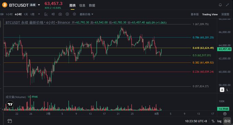
Task: Click the collapse fullscreen arrows icon
Action: tap(228, 5)
